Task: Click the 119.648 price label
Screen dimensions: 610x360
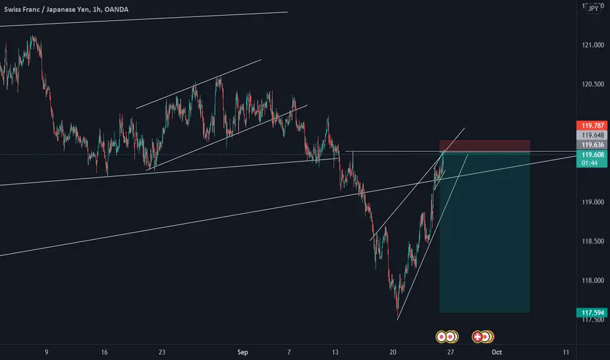Action: pyautogui.click(x=592, y=135)
